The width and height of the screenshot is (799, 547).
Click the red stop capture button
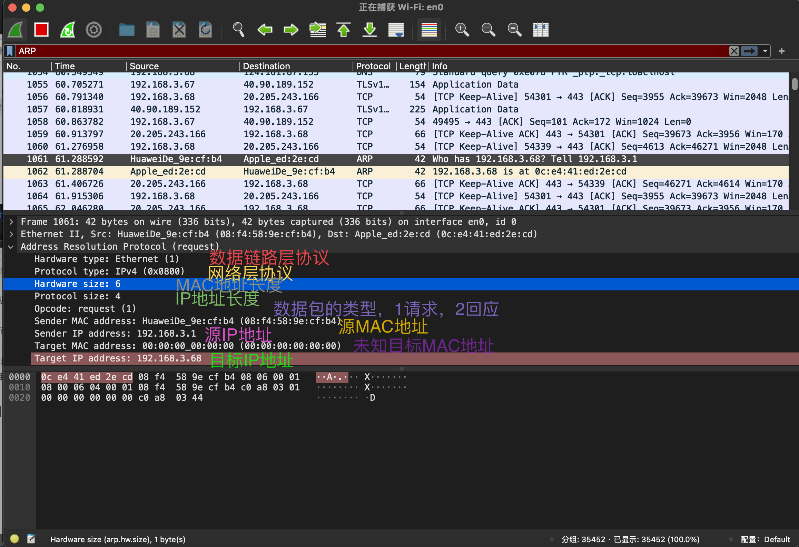coord(41,30)
